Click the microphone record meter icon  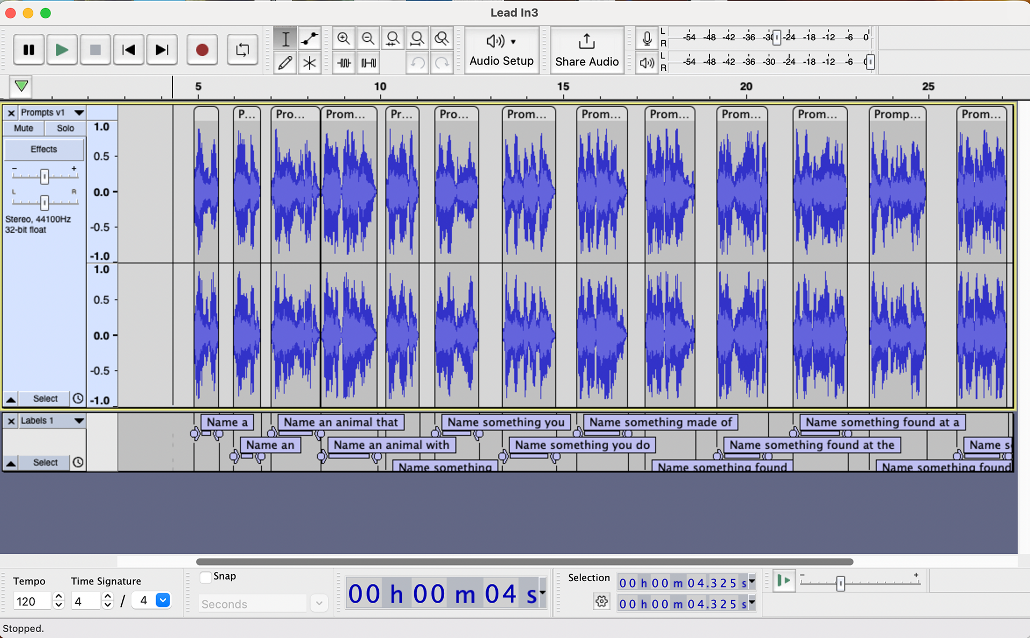[x=647, y=39]
